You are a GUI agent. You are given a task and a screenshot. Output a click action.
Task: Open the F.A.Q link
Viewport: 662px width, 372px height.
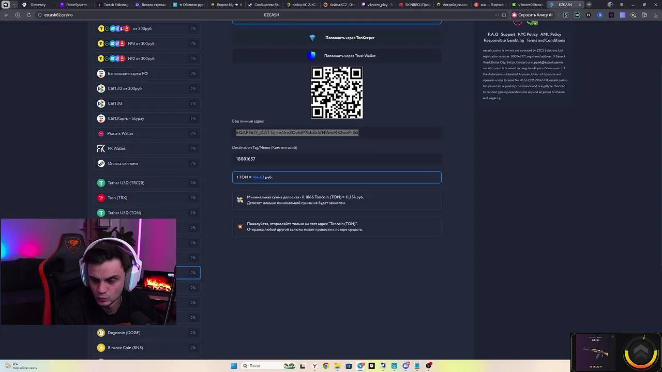[x=493, y=35]
